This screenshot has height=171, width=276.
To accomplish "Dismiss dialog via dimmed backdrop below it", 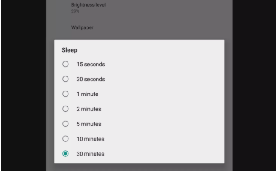I will coord(139,167).
